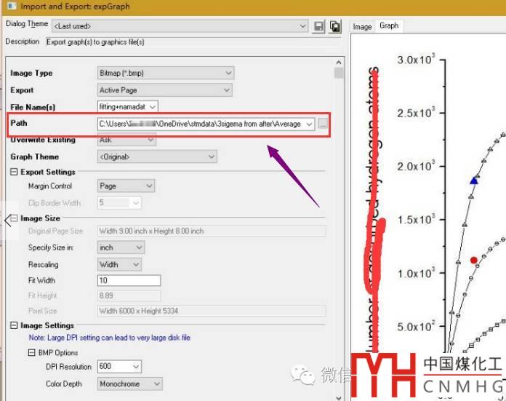Screen dimensions: 506x401
Task: Click the settings panel vertical scrollbar
Action: point(339,218)
